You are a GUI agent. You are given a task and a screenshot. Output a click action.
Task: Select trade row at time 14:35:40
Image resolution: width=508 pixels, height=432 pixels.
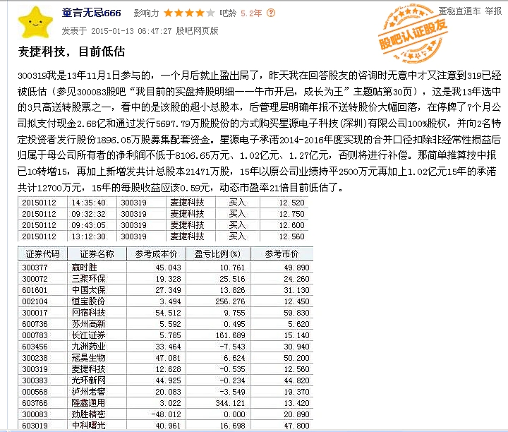(163, 203)
